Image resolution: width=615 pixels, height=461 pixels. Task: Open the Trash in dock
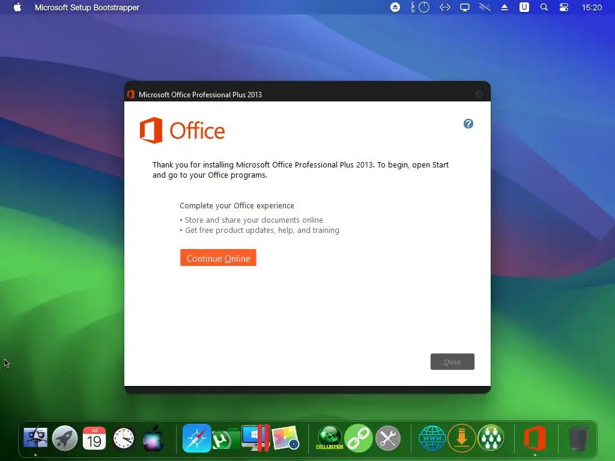pyautogui.click(x=578, y=438)
